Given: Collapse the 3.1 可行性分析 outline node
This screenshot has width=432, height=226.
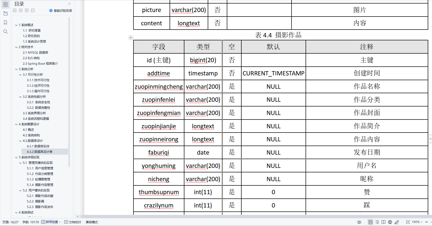Looking at the screenshot, I should point(20,75).
